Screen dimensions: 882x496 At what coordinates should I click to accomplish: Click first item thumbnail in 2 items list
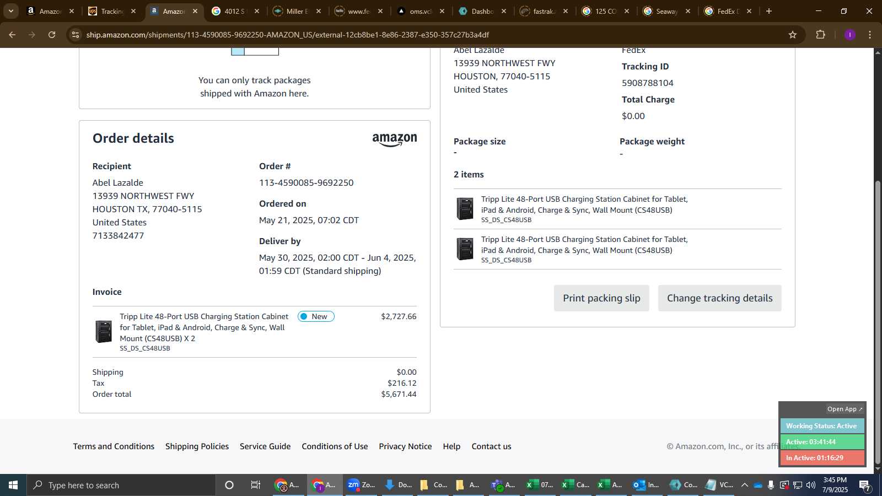[465, 209]
